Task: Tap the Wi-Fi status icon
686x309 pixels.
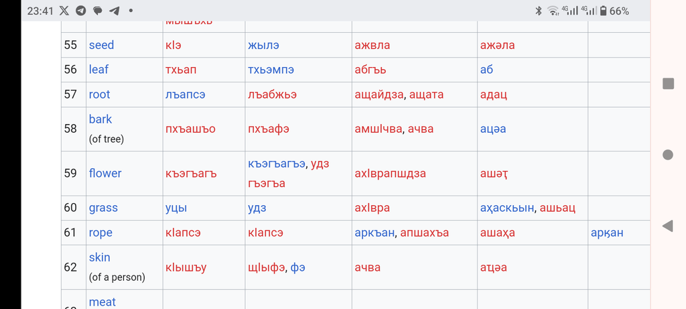Action: [x=553, y=11]
